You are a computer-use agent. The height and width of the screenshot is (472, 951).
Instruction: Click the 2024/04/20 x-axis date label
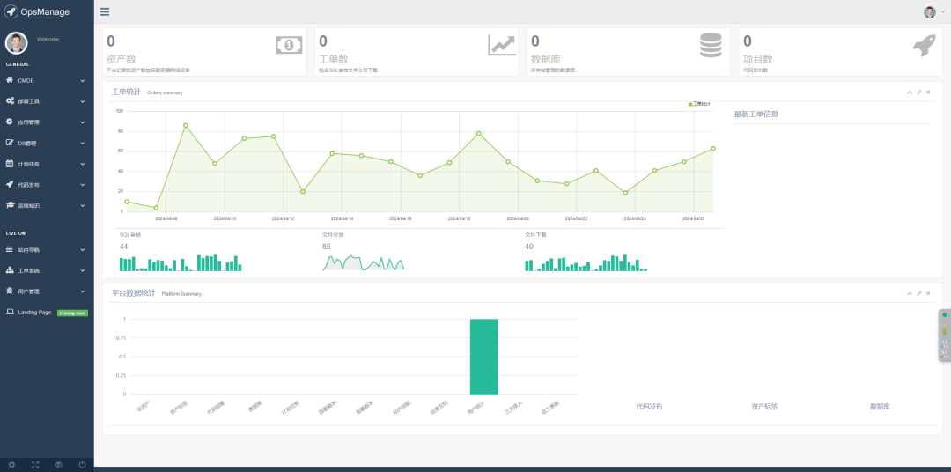(x=518, y=218)
